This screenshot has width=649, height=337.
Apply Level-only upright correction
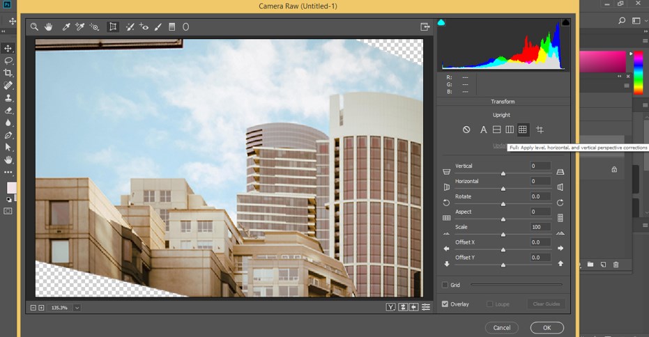point(497,130)
